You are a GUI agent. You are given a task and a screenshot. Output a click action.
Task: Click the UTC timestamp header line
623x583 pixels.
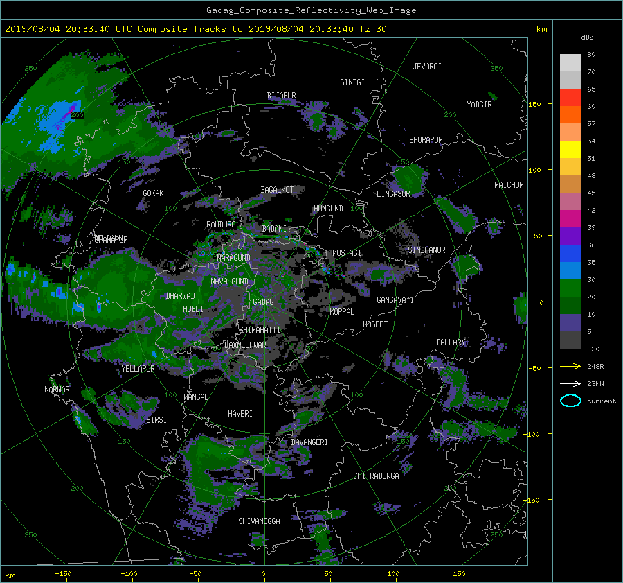[195, 29]
